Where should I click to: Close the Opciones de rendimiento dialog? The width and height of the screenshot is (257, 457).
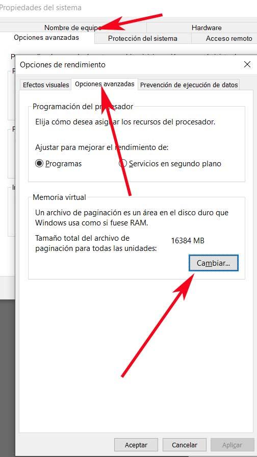[x=247, y=64]
